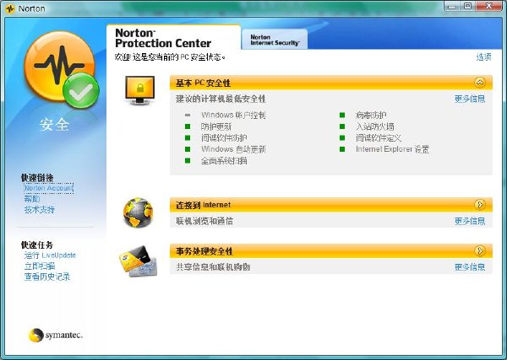Click the globe icon for Internet connection
Image resolution: width=507 pixels, height=360 pixels.
point(138,212)
